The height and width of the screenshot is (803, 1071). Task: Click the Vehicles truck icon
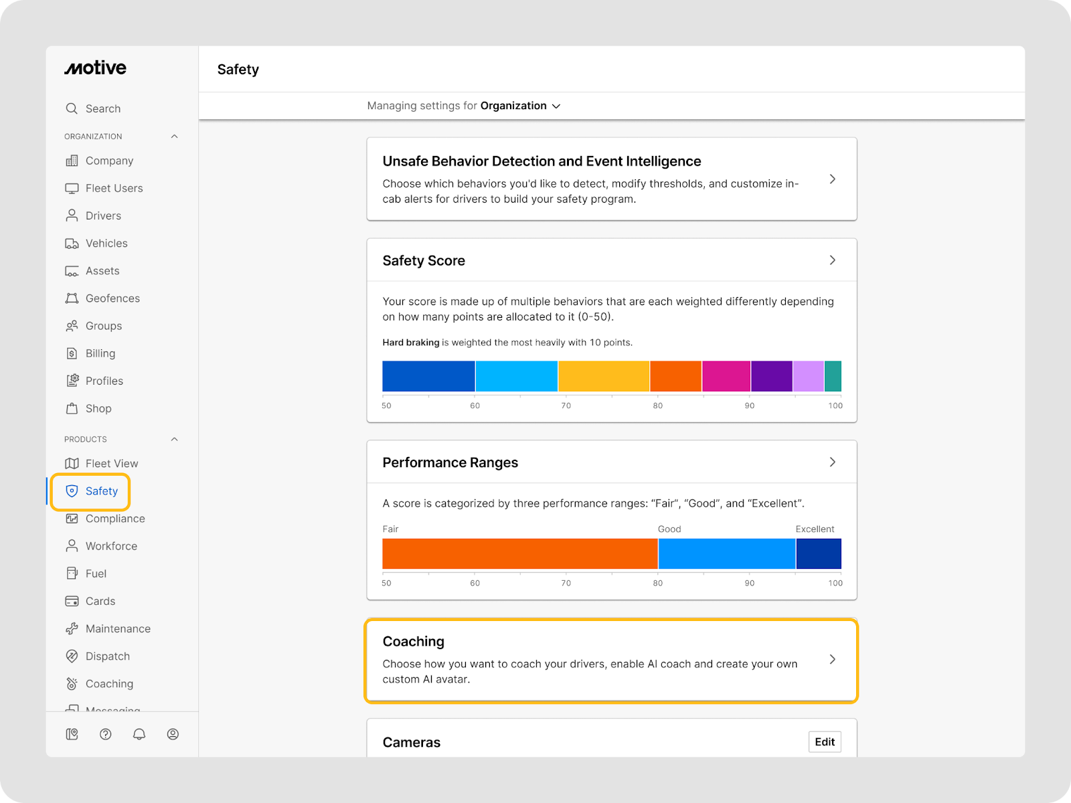[72, 244]
